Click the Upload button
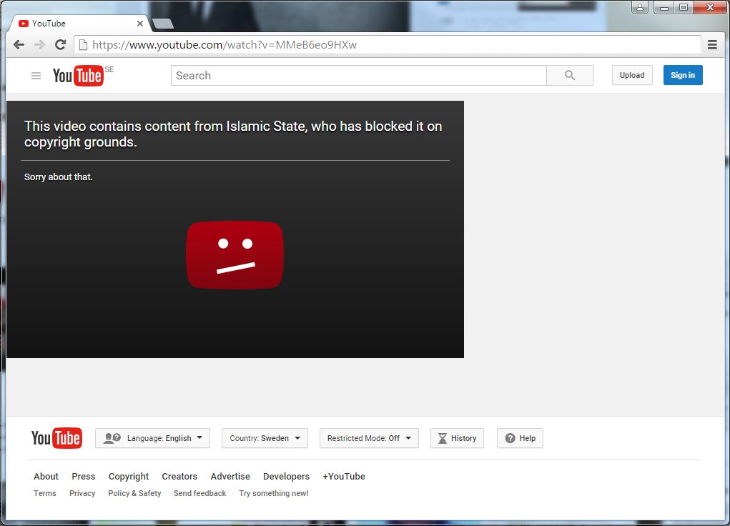The height and width of the screenshot is (526, 730). (x=632, y=76)
